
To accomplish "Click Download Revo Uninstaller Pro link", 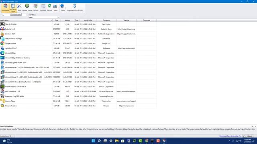I will [x=230, y=136].
